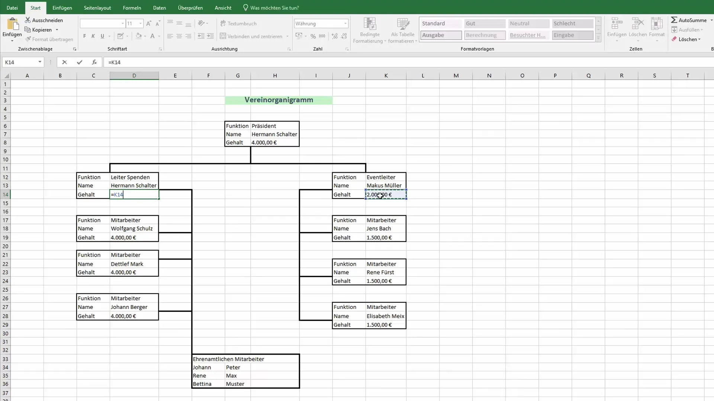Viewport: 714px width, 401px height.
Task: Click the Kopieren copy button
Action: tap(38, 30)
